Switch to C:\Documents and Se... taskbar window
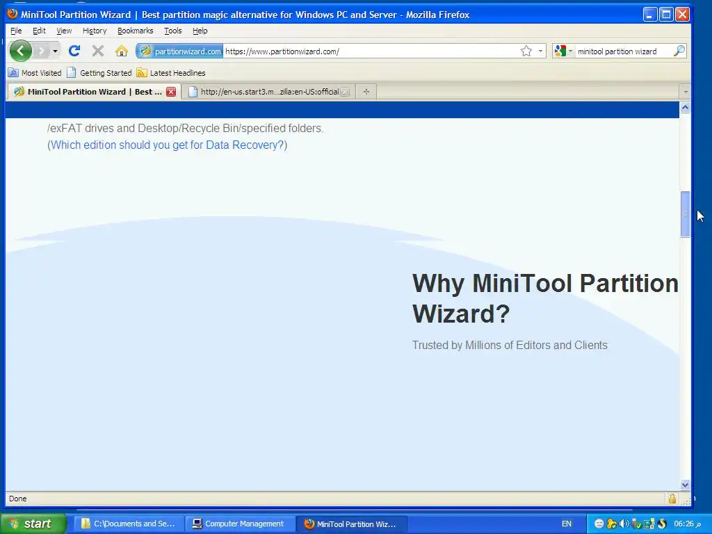This screenshot has width=712, height=534. point(129,524)
